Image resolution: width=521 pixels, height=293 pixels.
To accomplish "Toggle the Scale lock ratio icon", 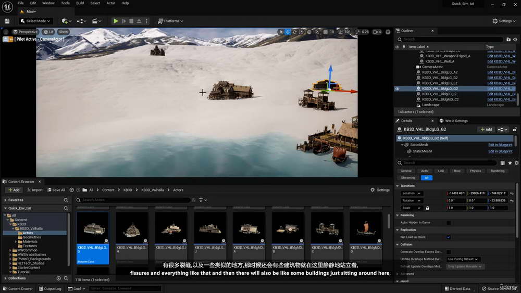I will click(x=428, y=208).
